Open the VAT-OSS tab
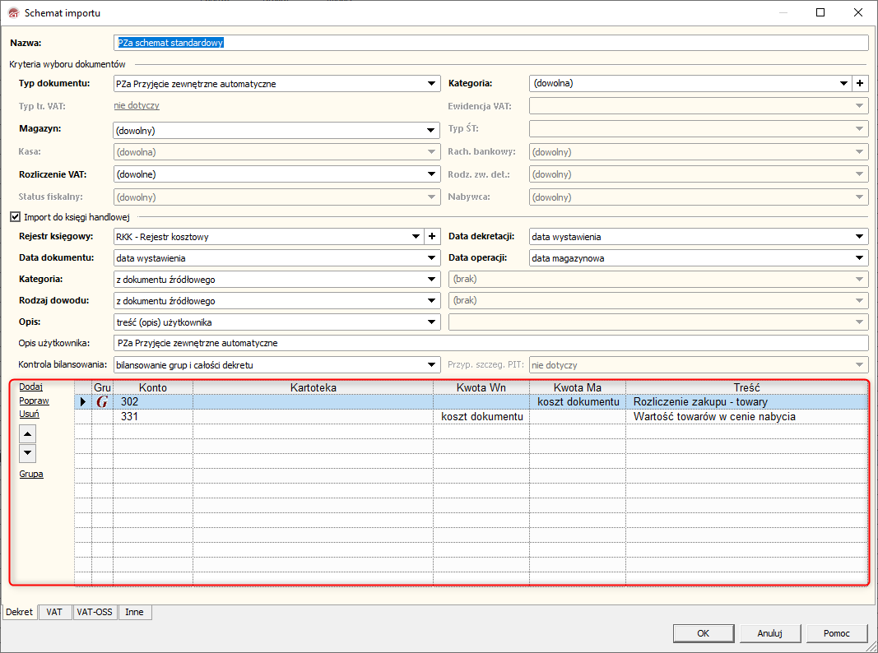Viewport: 878px width, 653px height. point(94,613)
